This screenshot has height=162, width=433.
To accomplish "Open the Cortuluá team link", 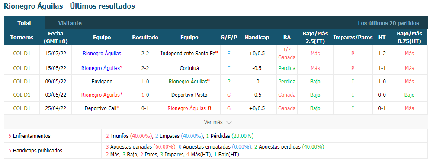I will [189, 68].
